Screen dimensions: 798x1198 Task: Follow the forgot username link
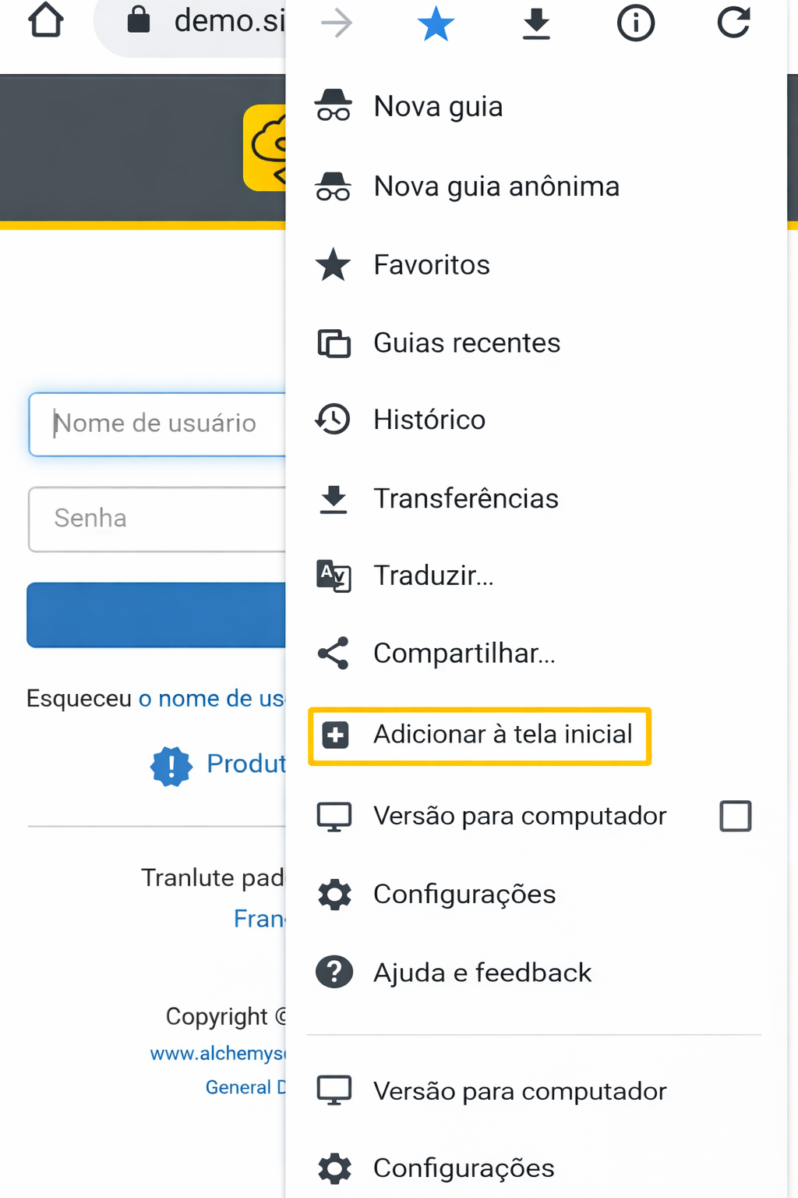click(212, 698)
